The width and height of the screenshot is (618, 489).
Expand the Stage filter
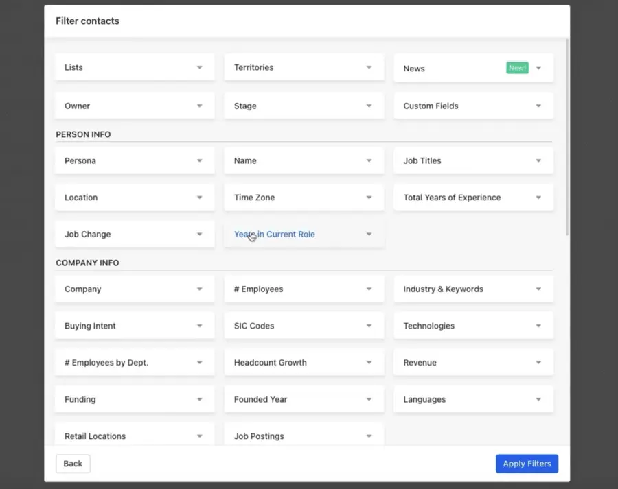[304, 106]
